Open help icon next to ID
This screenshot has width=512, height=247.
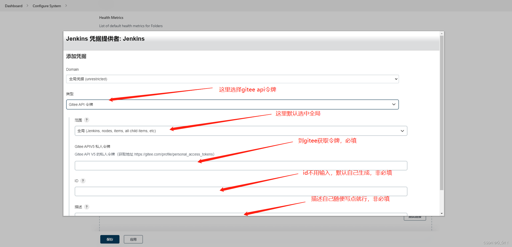point(83,181)
